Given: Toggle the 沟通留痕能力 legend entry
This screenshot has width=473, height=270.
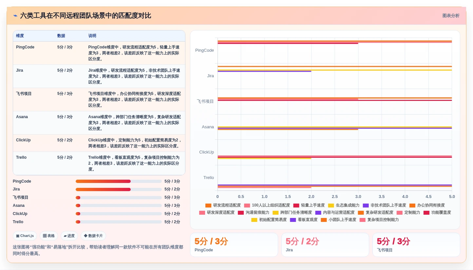Looking at the screenshot, I should [x=254, y=212].
